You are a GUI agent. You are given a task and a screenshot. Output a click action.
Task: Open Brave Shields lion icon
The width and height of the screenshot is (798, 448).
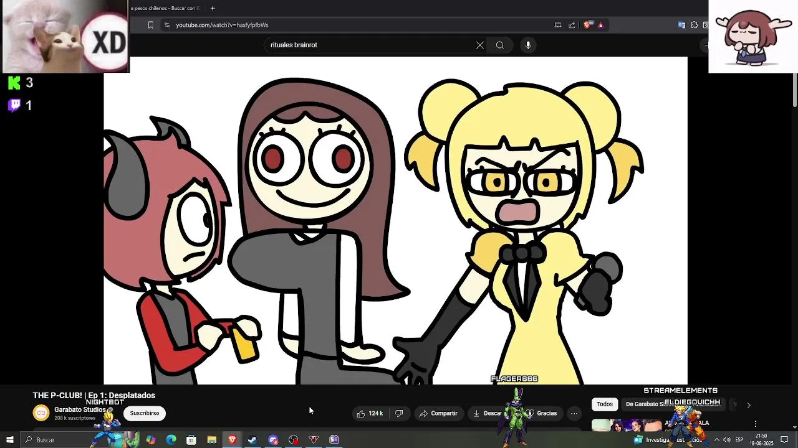pos(588,25)
